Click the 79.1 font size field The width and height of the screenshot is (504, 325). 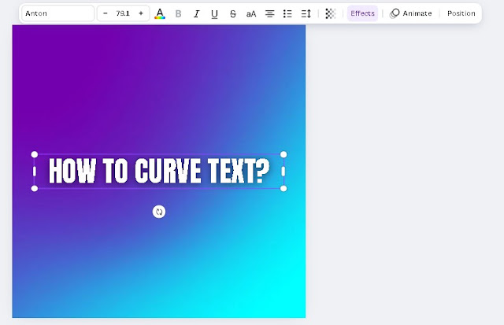[123, 13]
